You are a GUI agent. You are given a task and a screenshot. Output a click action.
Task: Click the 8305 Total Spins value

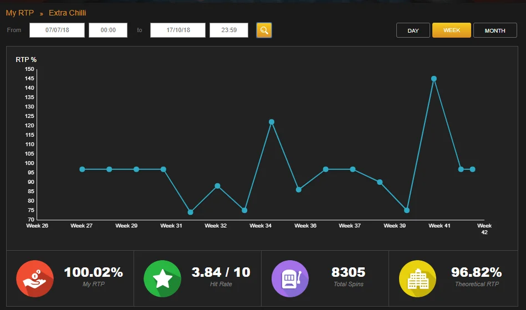[x=348, y=272]
